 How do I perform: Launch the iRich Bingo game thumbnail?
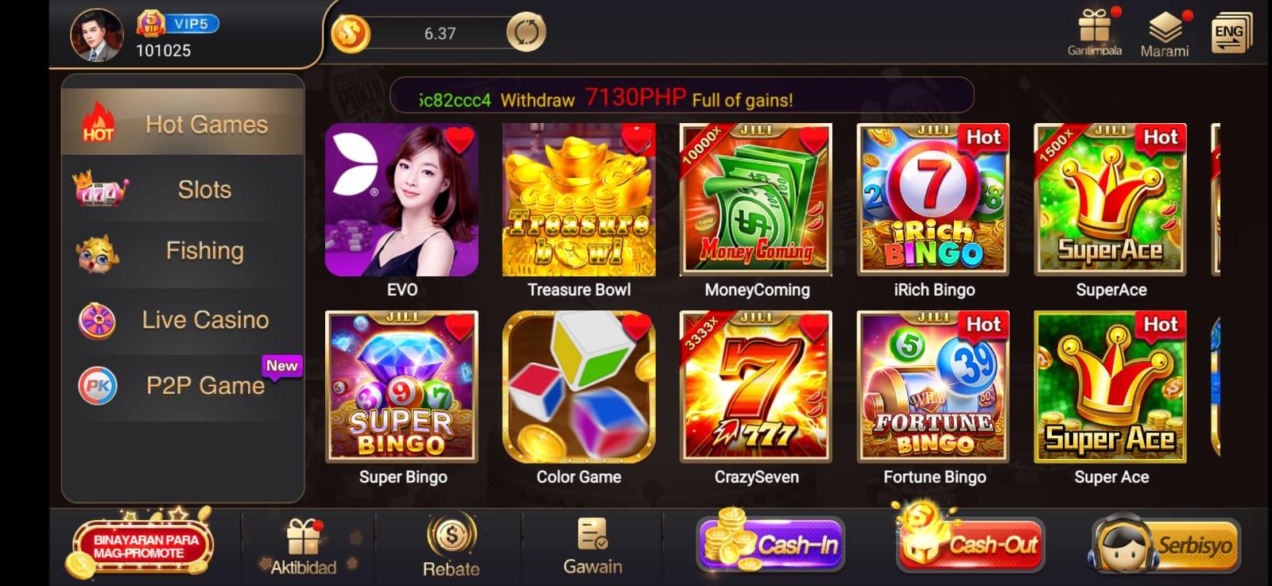coord(933,200)
